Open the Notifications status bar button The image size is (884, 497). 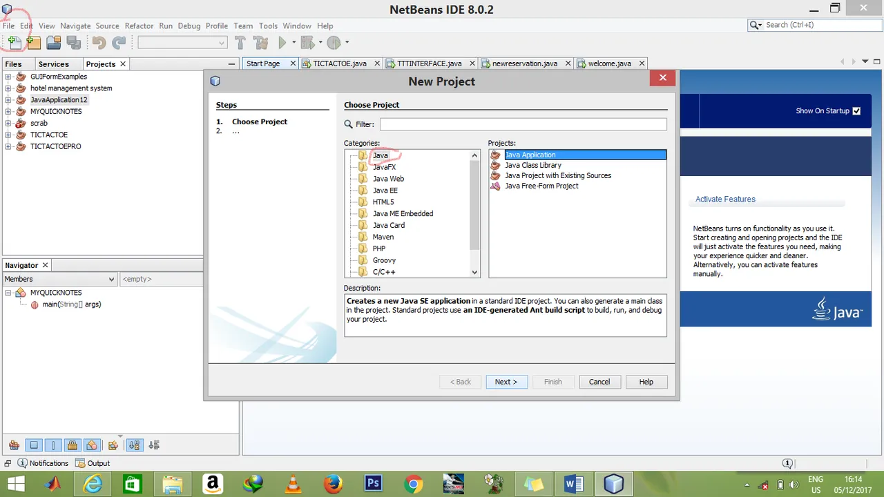click(43, 463)
